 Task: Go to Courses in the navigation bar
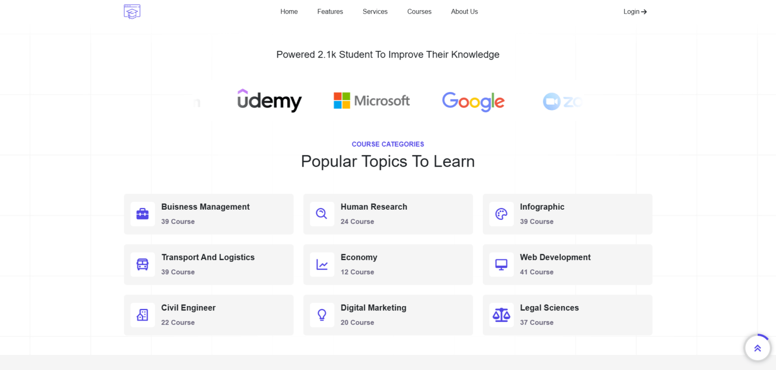(420, 12)
